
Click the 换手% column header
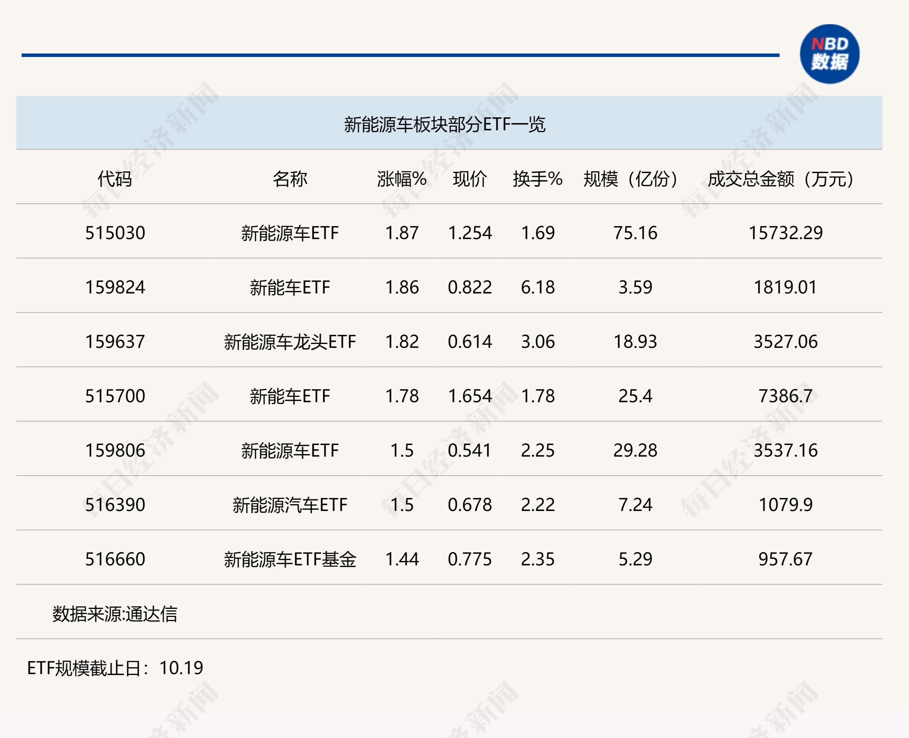coord(538,179)
